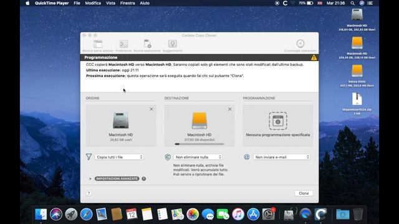Screen dimensions: 399x224
Task: Click the @ e-mail icon
Action: (x=247, y=157)
